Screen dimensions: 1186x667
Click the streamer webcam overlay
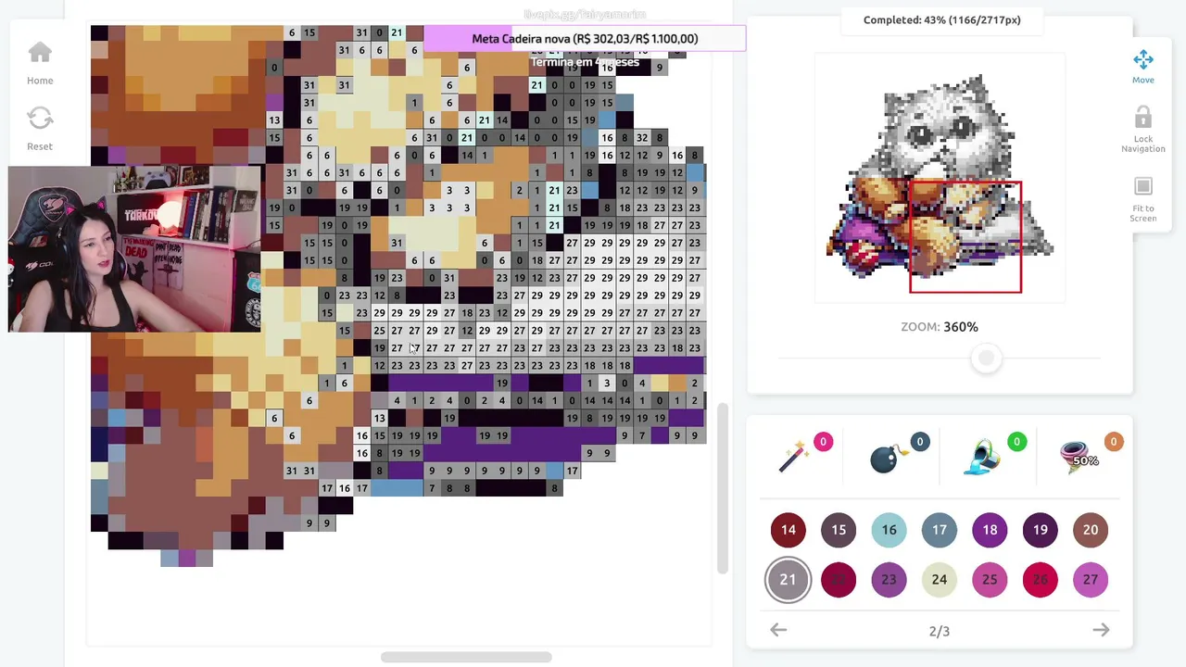pyautogui.click(x=134, y=249)
